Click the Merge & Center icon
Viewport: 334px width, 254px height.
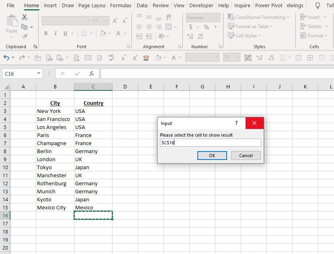[168, 27]
